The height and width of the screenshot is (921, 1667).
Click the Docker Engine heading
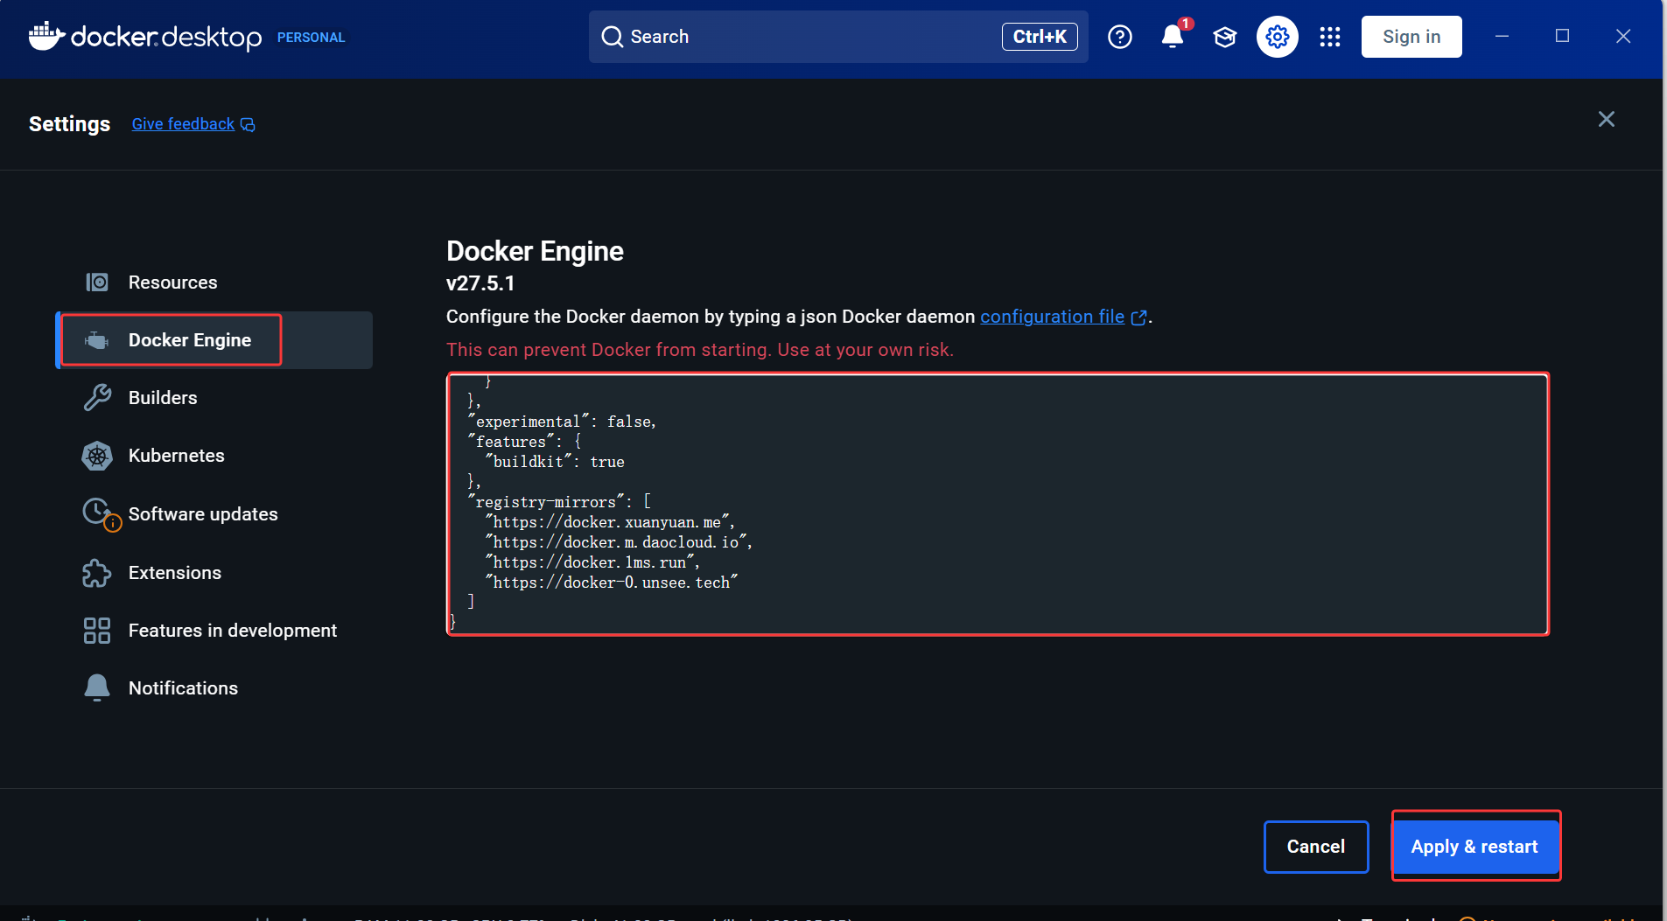(535, 251)
